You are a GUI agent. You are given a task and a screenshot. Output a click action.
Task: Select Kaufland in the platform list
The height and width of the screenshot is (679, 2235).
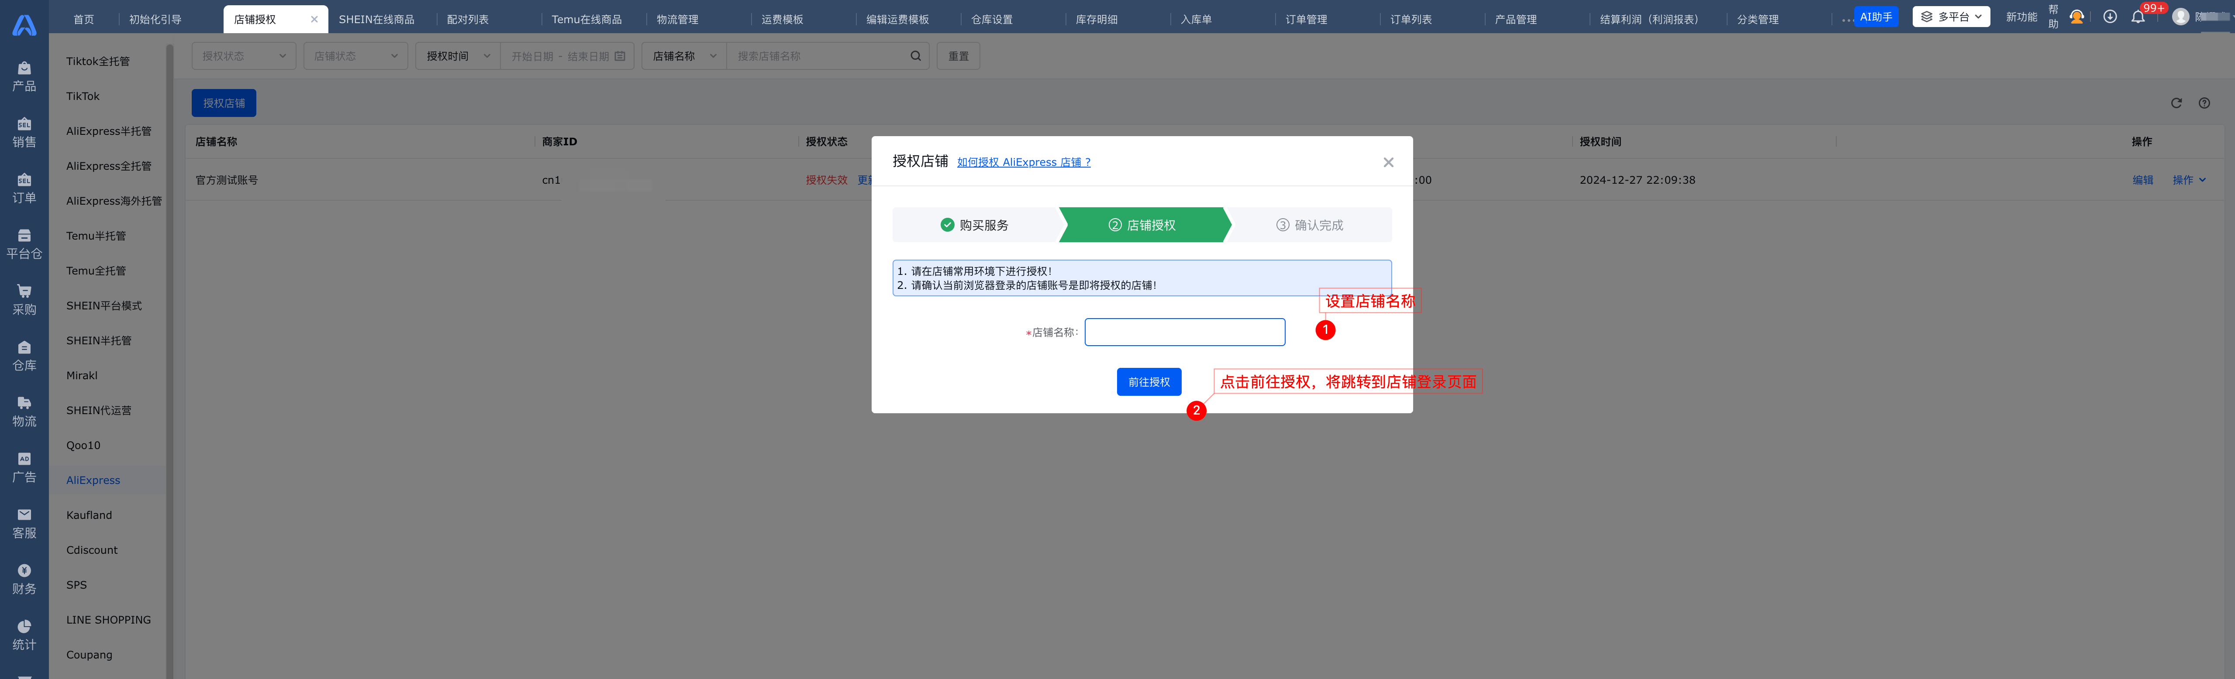[90, 515]
